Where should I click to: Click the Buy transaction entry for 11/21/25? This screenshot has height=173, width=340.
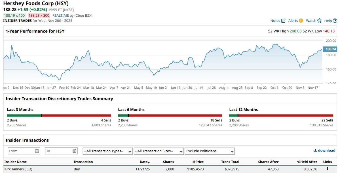coord(77,169)
